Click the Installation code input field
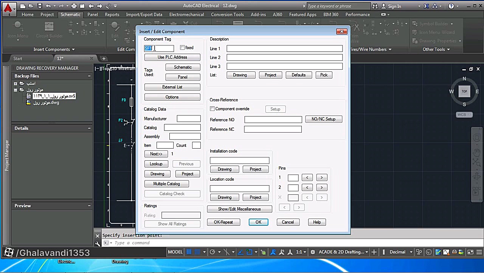Screen dimensions: 484x273 coord(240,160)
